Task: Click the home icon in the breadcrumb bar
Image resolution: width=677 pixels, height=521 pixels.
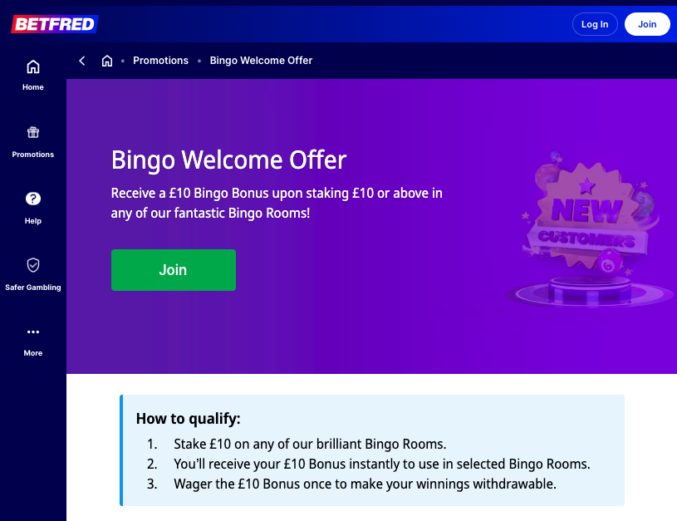Action: point(107,60)
